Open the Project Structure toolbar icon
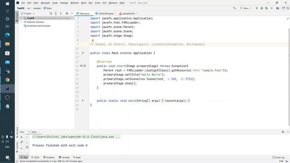 pos(278,8)
